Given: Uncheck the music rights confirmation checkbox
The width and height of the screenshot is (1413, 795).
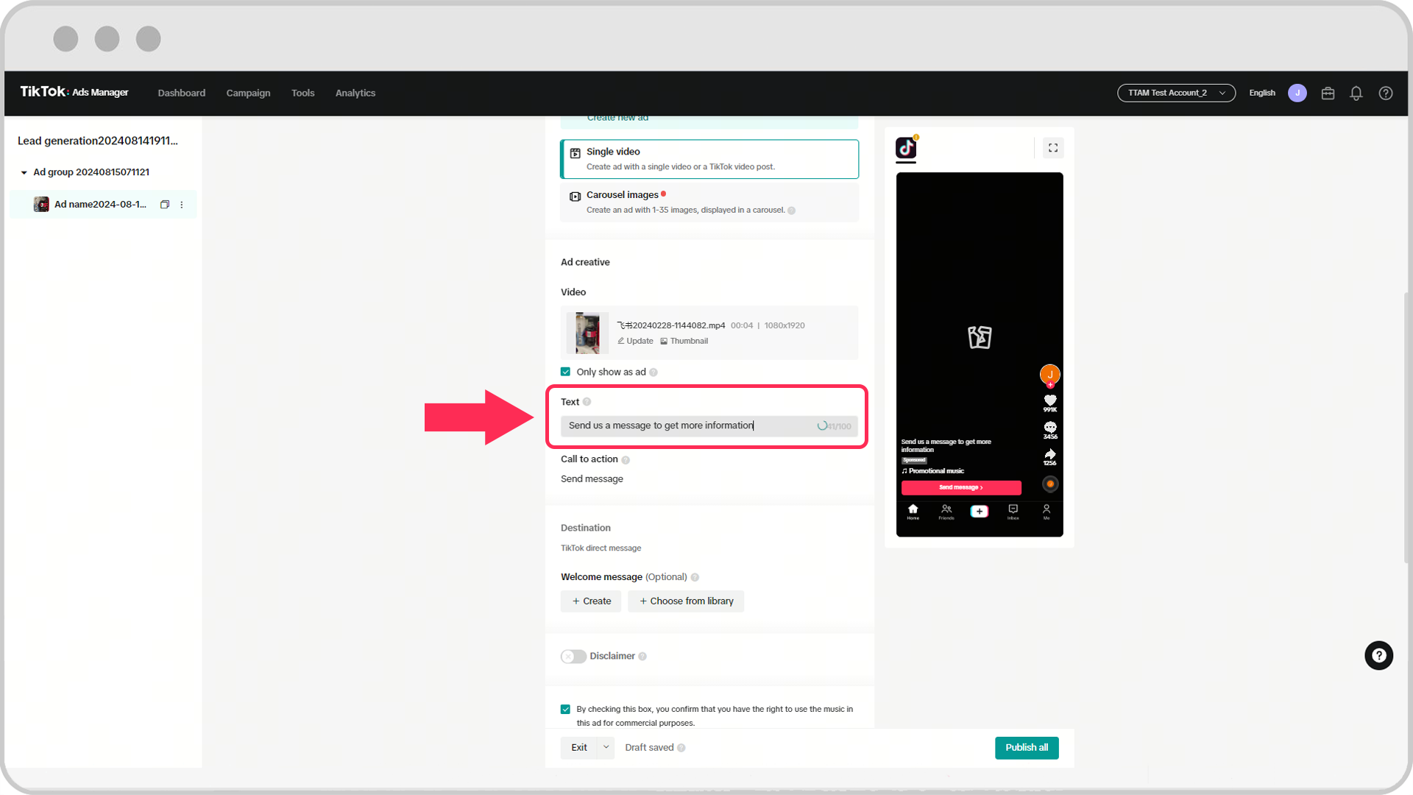Looking at the screenshot, I should [x=565, y=709].
